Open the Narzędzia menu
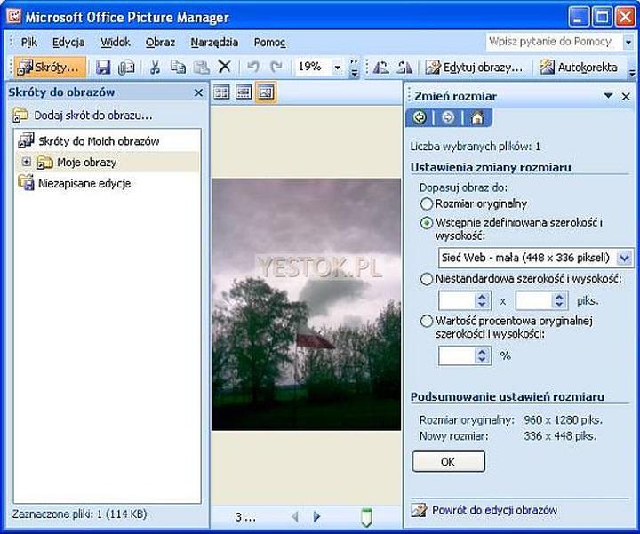The height and width of the screenshot is (534, 640). pos(213,42)
